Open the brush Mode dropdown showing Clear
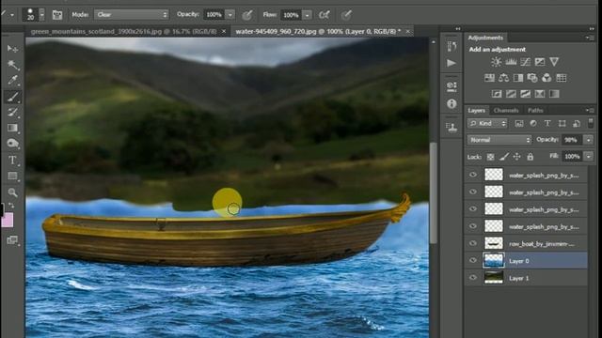Image resolution: width=602 pixels, height=338 pixels. 132,15
